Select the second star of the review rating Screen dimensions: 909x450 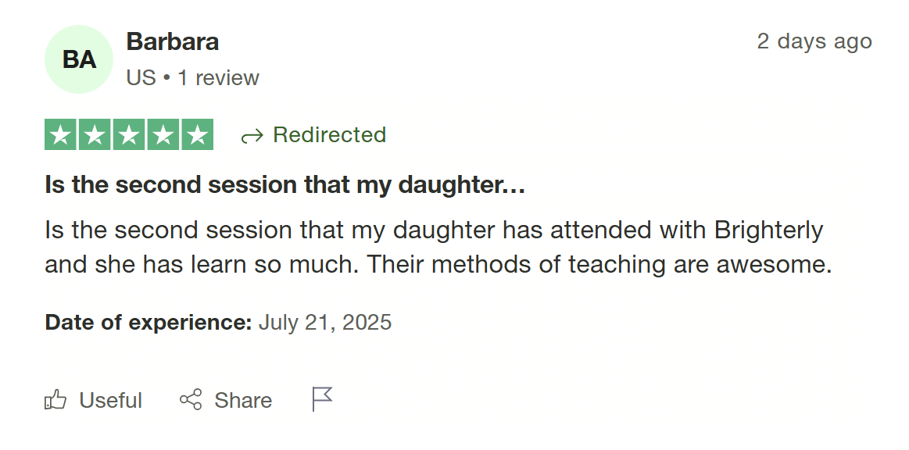(94, 134)
